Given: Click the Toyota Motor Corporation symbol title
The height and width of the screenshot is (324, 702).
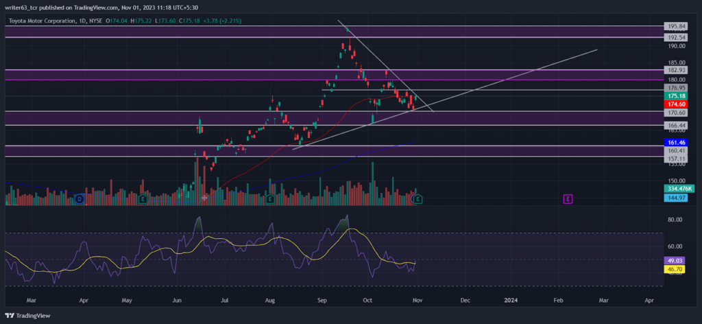Looking at the screenshot, I should tap(43, 21).
